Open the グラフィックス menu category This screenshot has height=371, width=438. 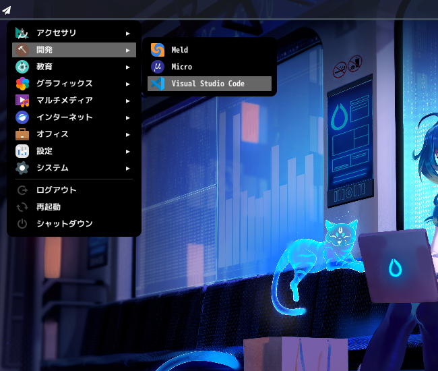pos(74,84)
